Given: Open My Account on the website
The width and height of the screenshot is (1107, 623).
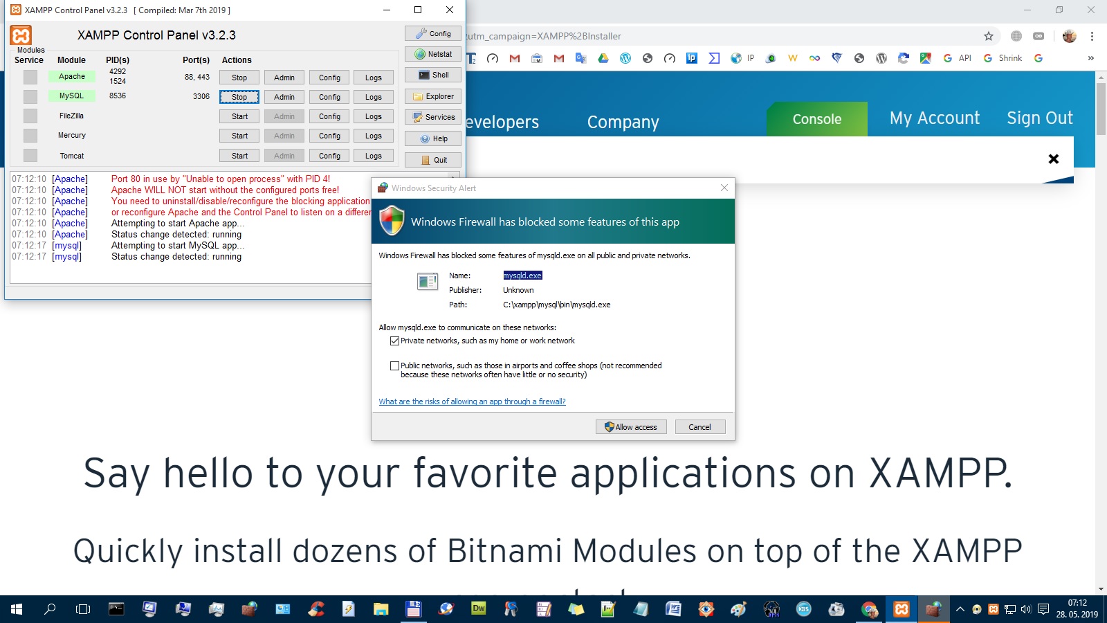Looking at the screenshot, I should tap(935, 118).
